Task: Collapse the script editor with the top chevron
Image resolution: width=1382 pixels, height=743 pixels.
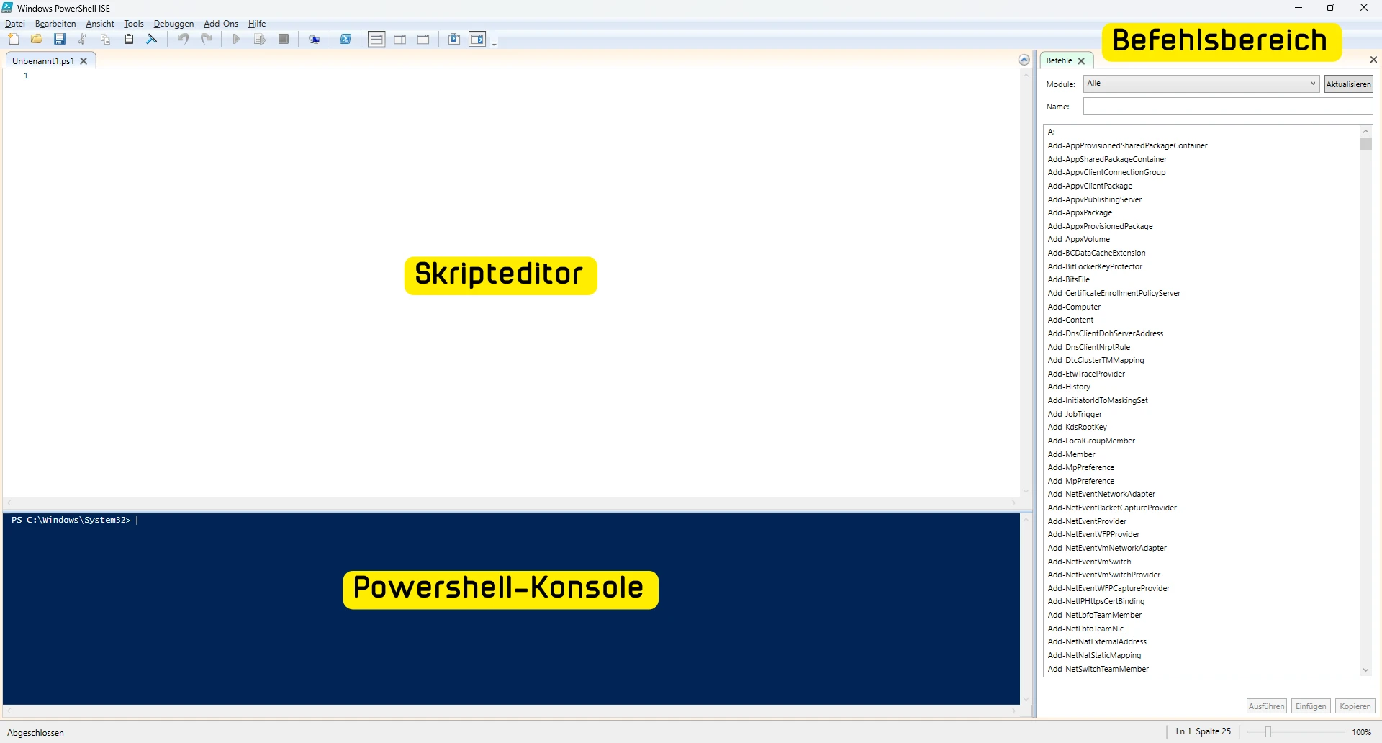Action: click(1024, 60)
